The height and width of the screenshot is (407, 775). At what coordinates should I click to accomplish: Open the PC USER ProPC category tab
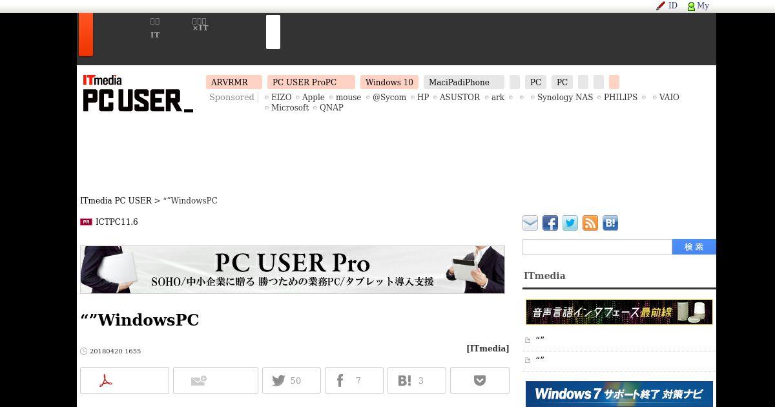tap(311, 82)
